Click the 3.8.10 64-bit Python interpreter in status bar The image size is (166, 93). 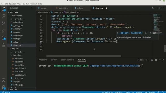(x=150, y=92)
